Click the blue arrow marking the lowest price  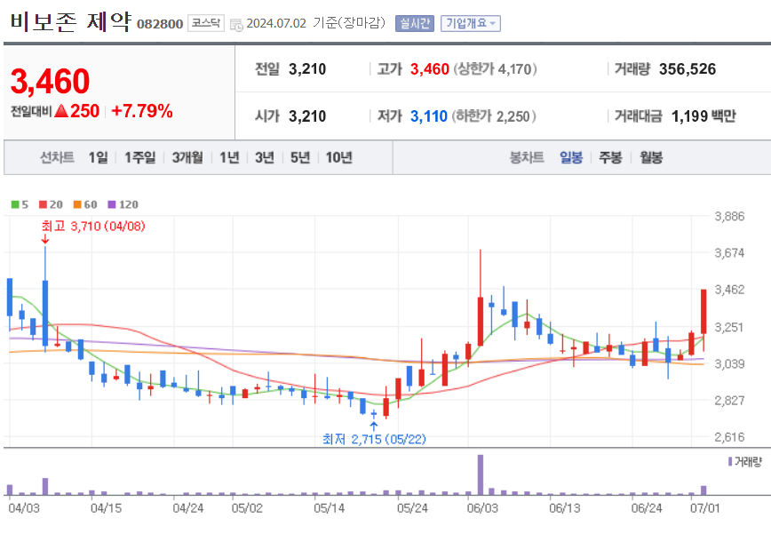374,426
